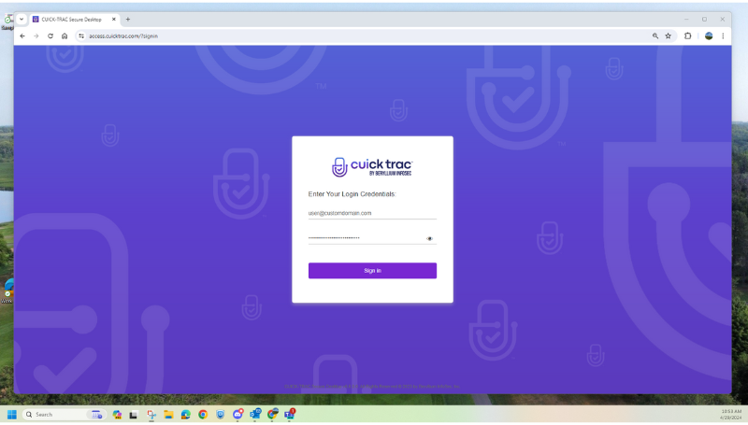Viewport: 748px width, 425px height.
Task: Open the first Google Chrome taskbar icon
Action: (x=203, y=415)
